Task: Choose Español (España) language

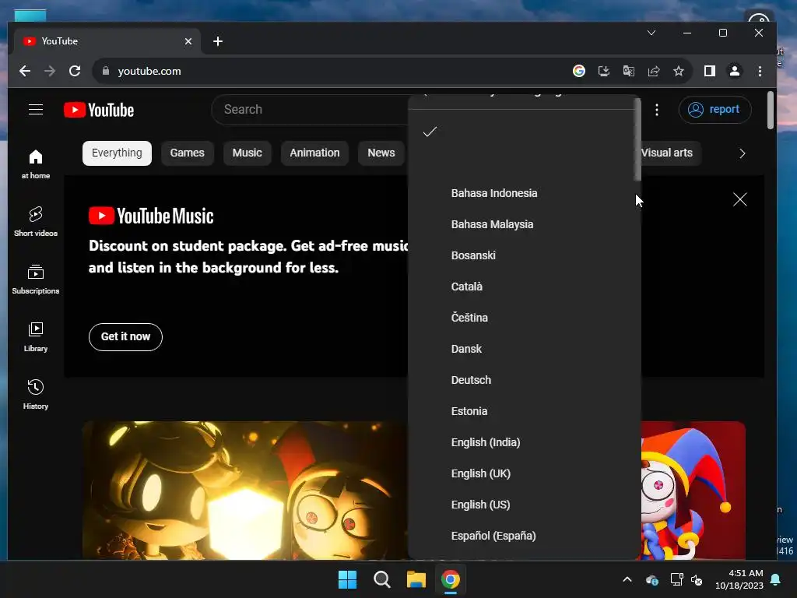Action: coord(521,536)
